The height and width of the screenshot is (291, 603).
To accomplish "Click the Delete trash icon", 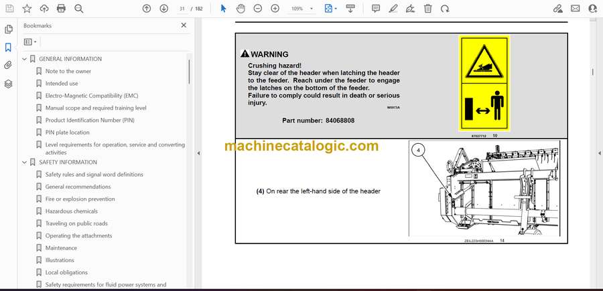I will (x=428, y=9).
